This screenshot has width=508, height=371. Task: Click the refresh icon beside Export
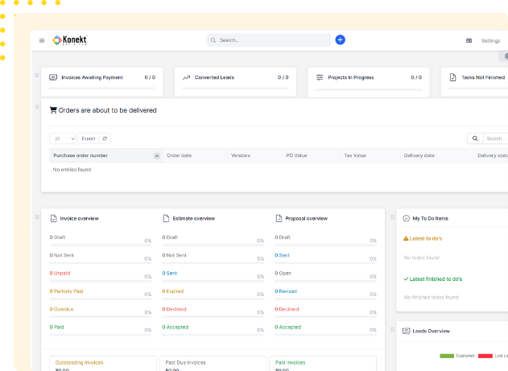pos(105,138)
